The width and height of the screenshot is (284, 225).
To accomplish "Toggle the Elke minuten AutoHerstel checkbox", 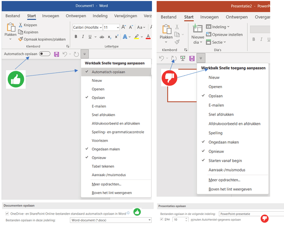I will tap(162, 219).
